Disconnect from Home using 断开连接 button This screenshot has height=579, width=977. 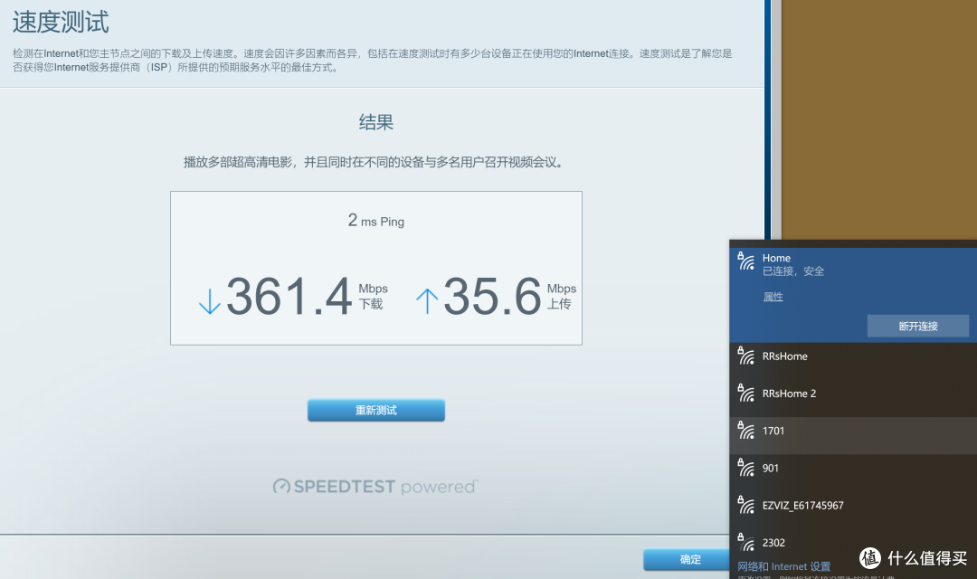pyautogui.click(x=918, y=326)
